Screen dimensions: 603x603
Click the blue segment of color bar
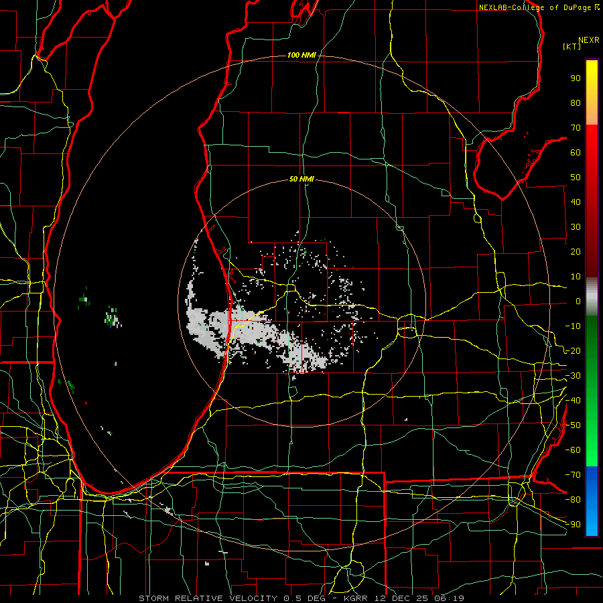592,500
